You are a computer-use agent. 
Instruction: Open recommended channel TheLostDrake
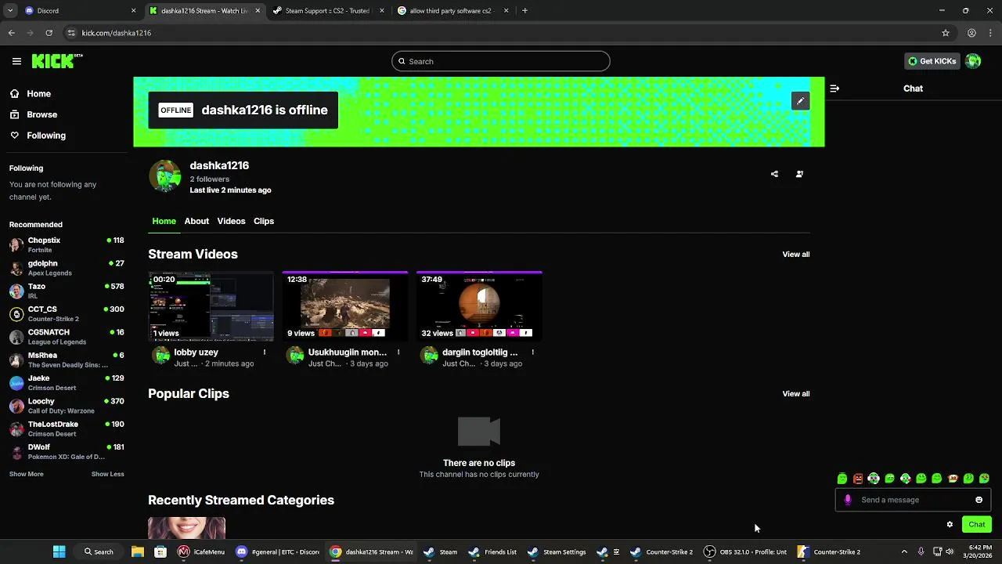pyautogui.click(x=67, y=428)
